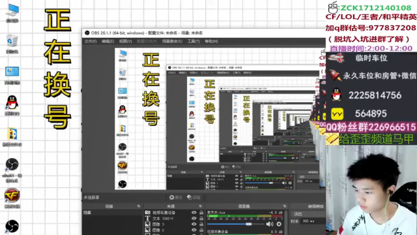Pop out the Audio Mixer dock using its title icon

pos(285,206)
